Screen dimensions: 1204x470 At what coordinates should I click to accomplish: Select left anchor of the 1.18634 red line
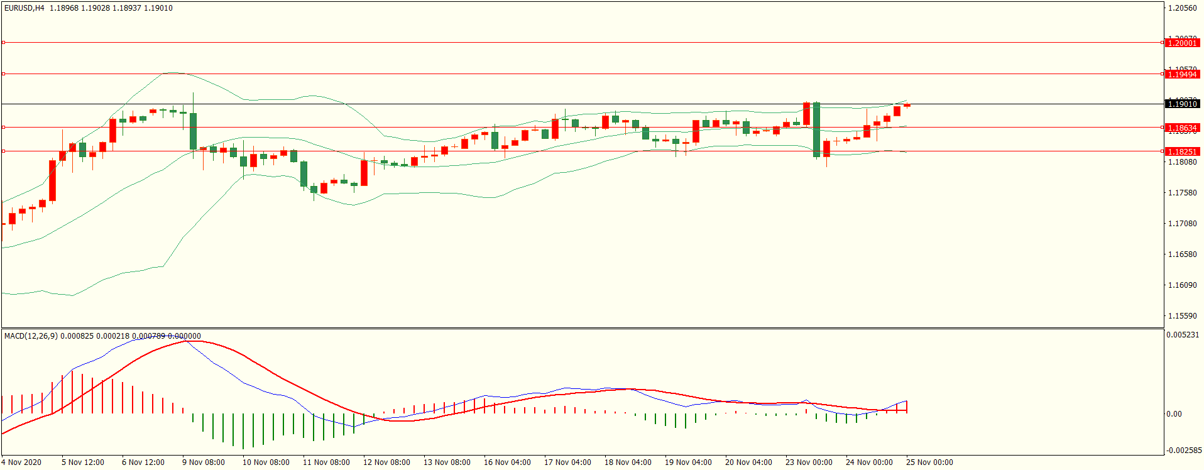click(3, 128)
